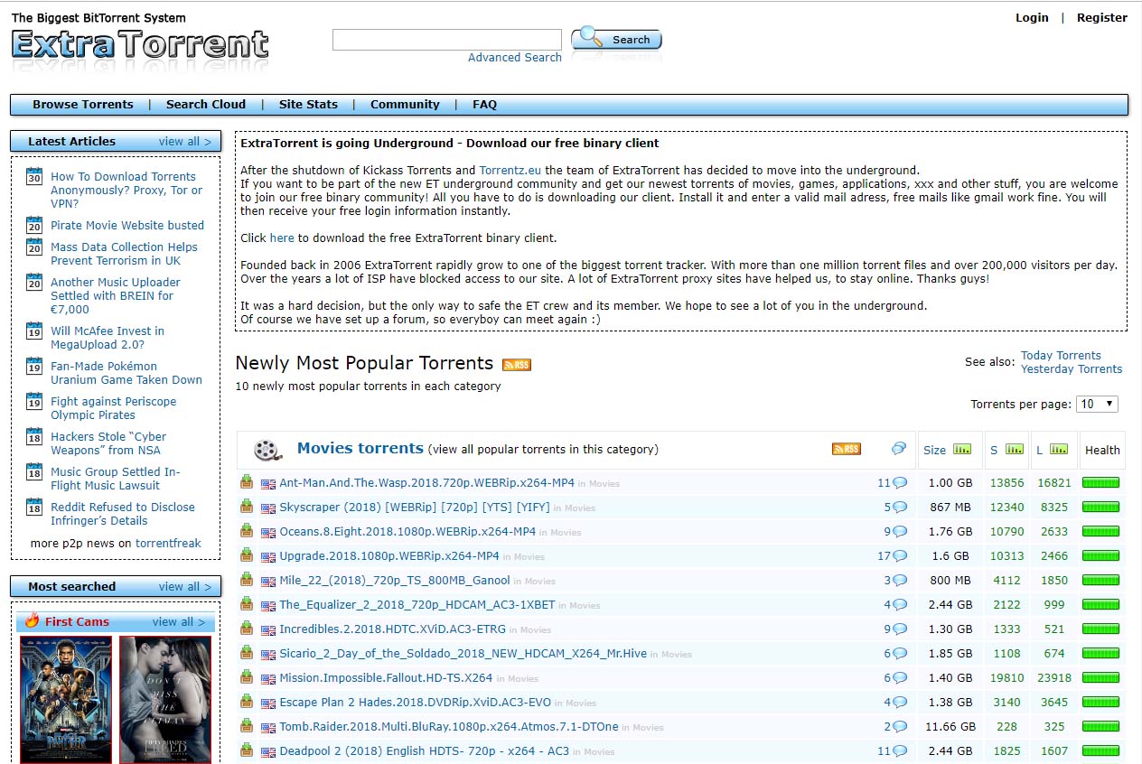Screen dimensions: 1142x764
Task: Click download icon for Skyscraper (2018) torrent
Action: pyautogui.click(x=247, y=507)
